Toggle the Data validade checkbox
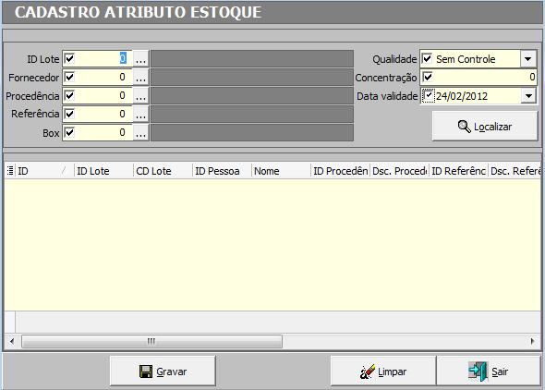The image size is (545, 390). click(429, 95)
